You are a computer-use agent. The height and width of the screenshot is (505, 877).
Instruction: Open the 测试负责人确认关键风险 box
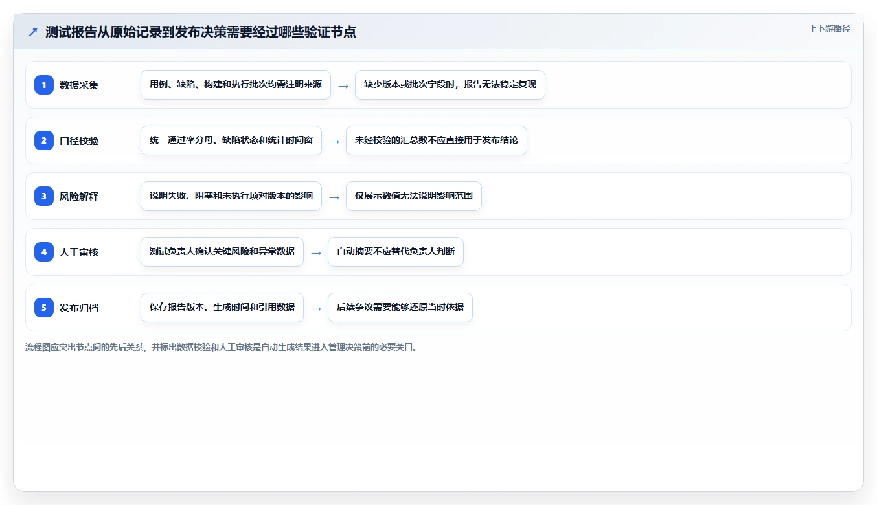click(x=222, y=252)
